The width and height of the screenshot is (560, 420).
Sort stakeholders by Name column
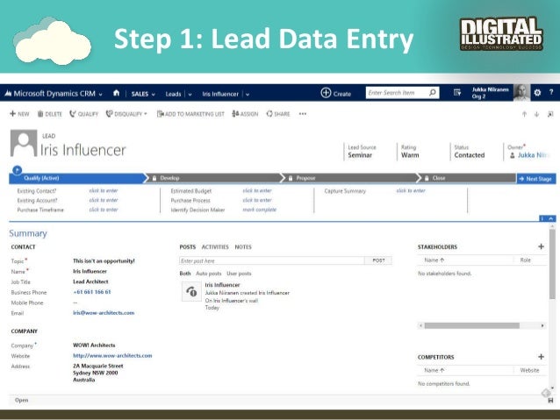click(434, 260)
